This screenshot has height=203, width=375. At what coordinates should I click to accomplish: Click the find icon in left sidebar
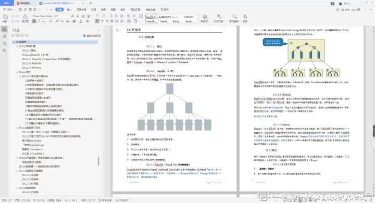pos(4,50)
